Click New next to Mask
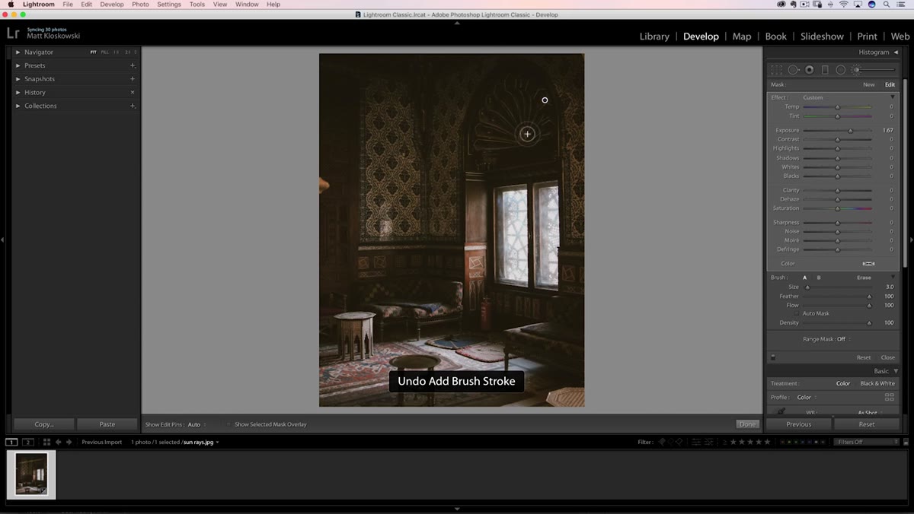Viewport: 914px width, 514px height. (869, 84)
